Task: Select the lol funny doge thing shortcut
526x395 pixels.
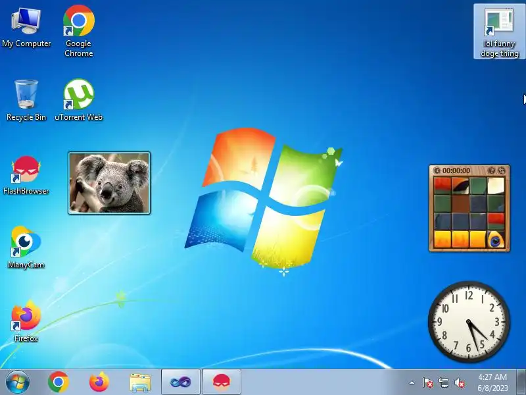Action: click(x=499, y=32)
